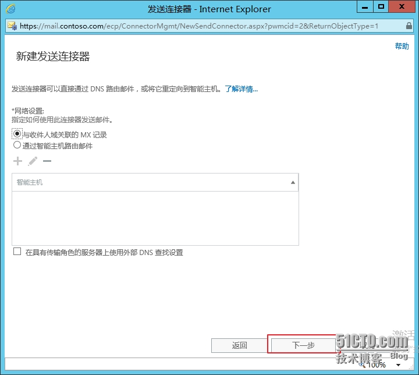Viewport: 419px width, 375px height.
Task: Open the 了解详情 link
Action: coord(241,89)
